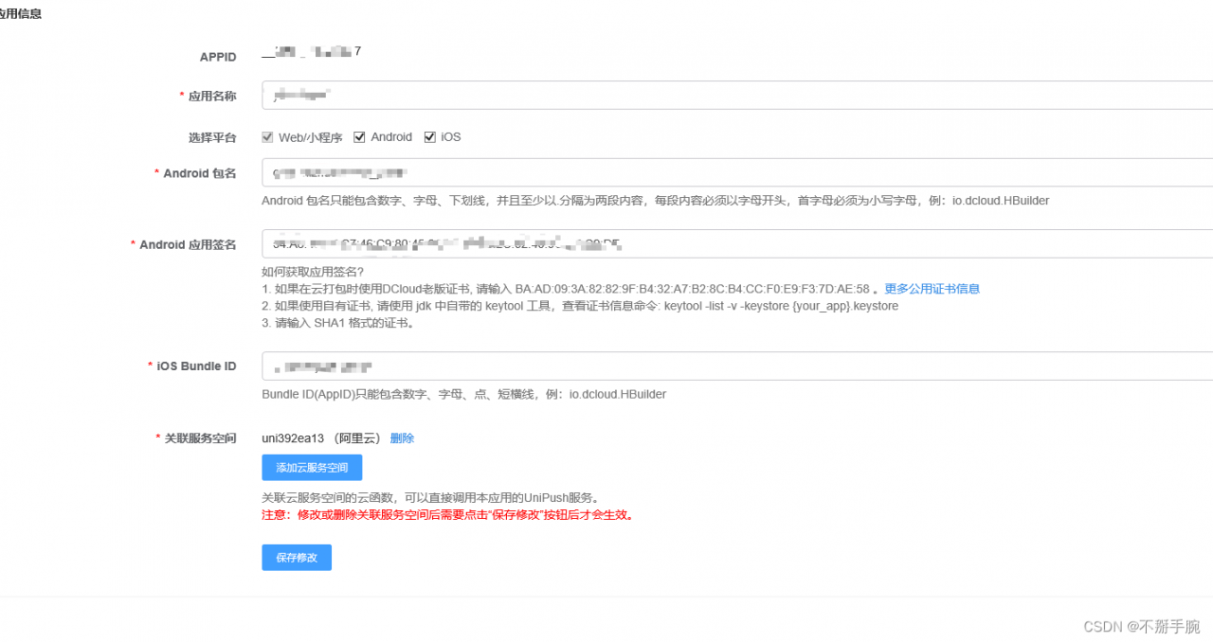
Task: Select the APPID value text
Action: point(308,52)
